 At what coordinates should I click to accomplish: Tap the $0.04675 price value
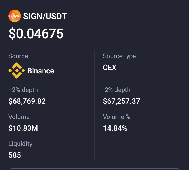tap(36, 34)
